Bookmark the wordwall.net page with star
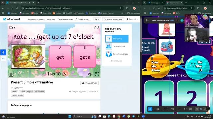Viewport: 213px width, 119px height. [121, 8]
